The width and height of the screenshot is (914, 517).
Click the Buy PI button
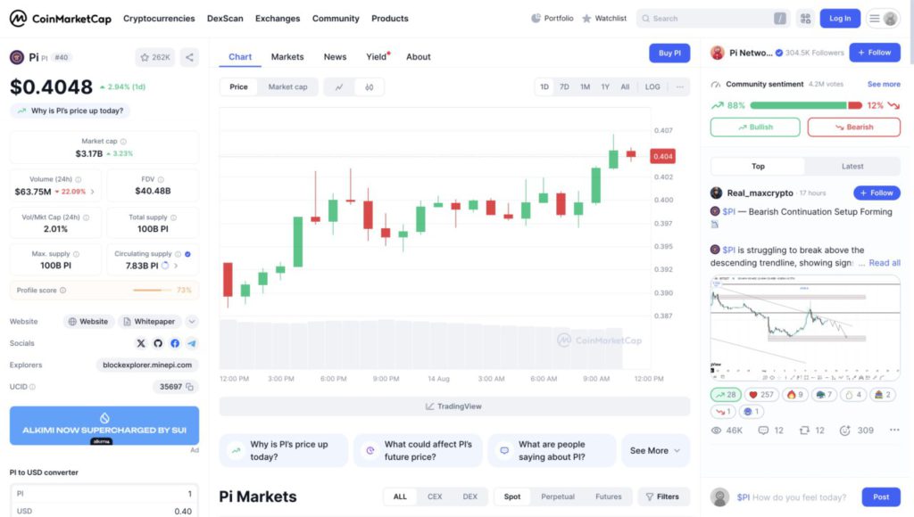669,53
